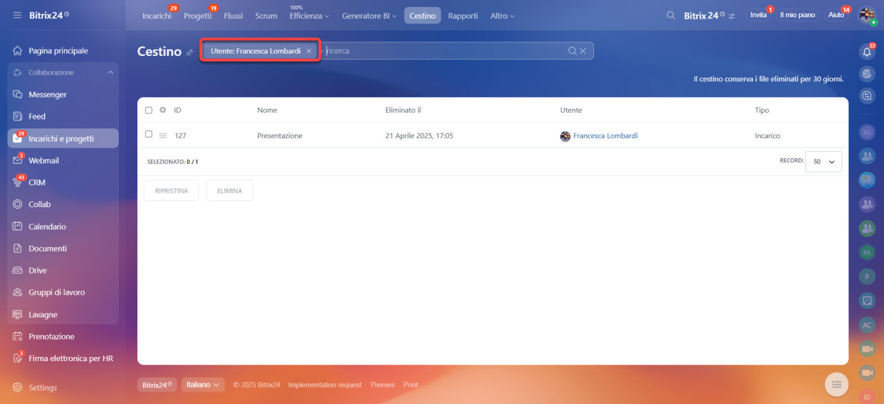This screenshot has width=884, height=404.
Task: Open the ID 127 link
Action: pyautogui.click(x=180, y=136)
